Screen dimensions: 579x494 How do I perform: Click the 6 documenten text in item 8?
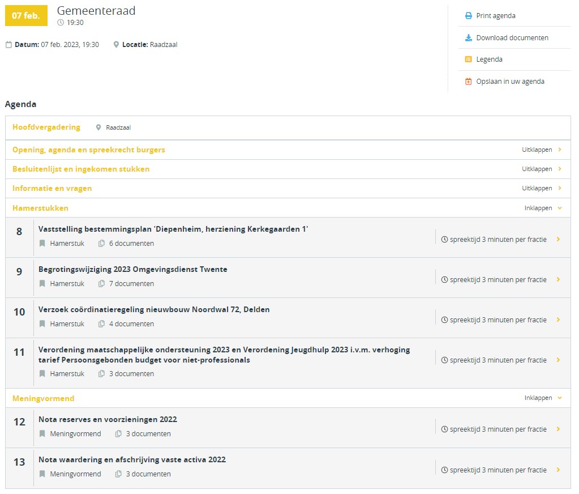point(131,244)
